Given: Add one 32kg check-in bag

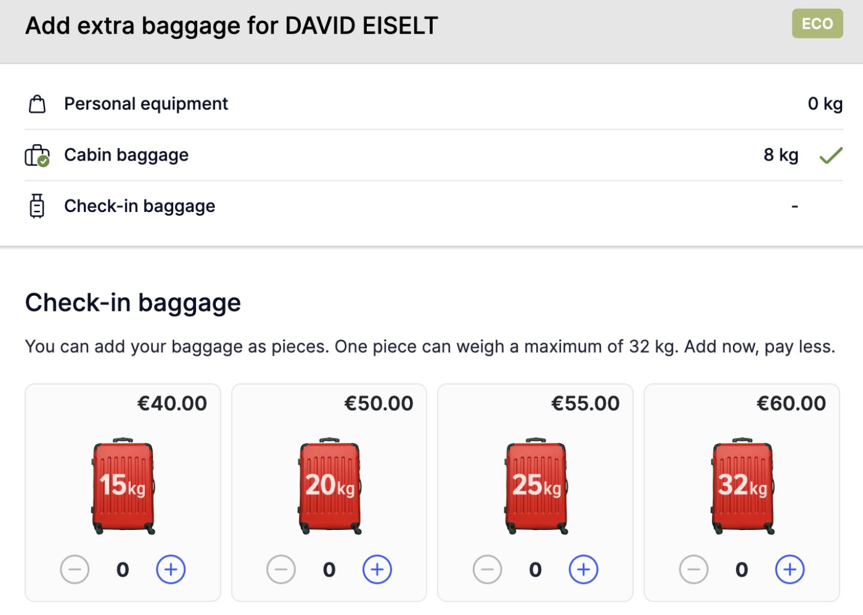Looking at the screenshot, I should click(789, 569).
